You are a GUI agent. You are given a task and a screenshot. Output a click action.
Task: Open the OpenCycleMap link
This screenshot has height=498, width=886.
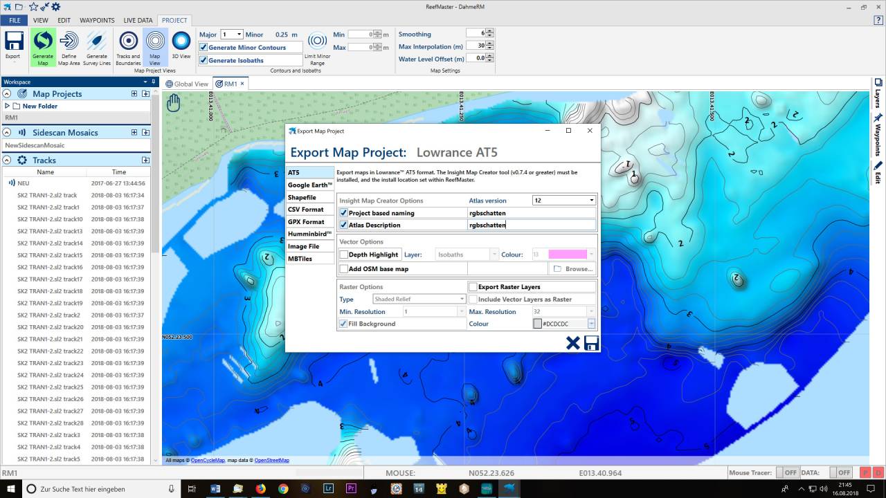coord(208,461)
